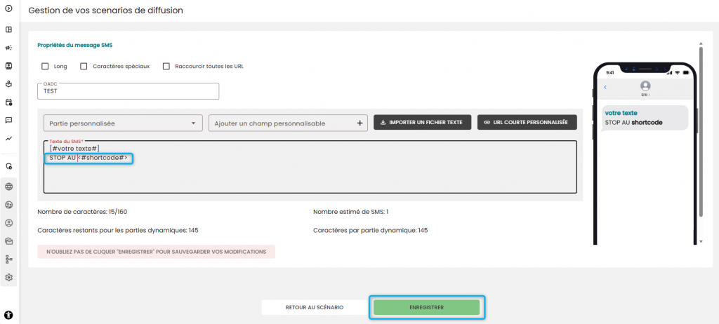Click the Nombre de caractères: 15/160 text
Image resolution: width=719 pixels, height=324 pixels.
click(82, 212)
